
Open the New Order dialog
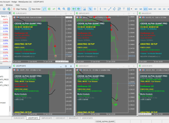[x=35, y=9]
